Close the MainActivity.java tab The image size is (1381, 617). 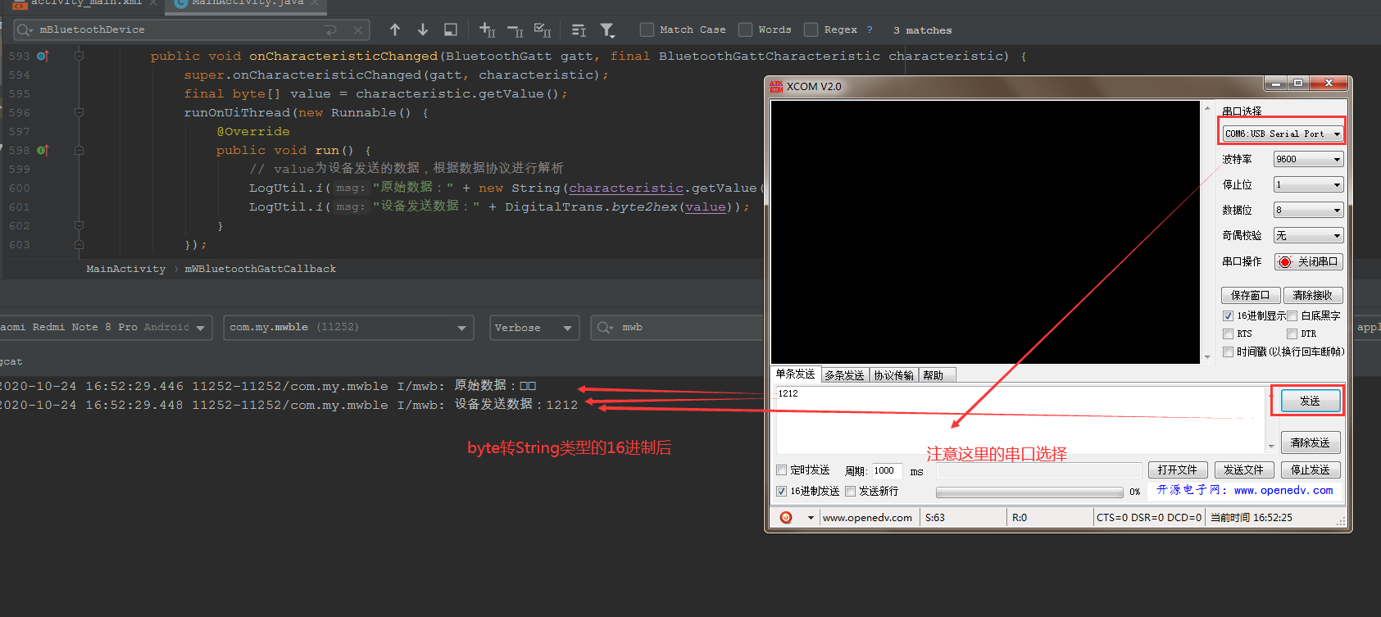316,2
